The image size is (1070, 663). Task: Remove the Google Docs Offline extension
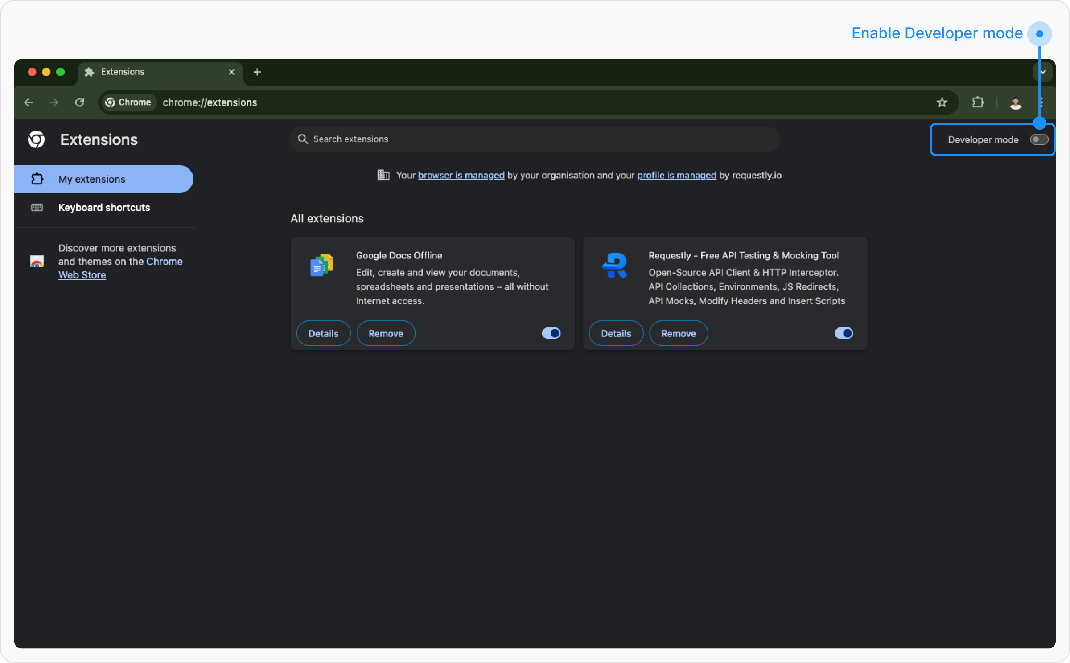[386, 333]
